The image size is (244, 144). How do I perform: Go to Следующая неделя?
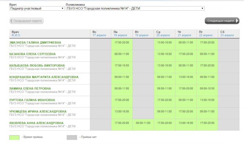(x=222, y=21)
